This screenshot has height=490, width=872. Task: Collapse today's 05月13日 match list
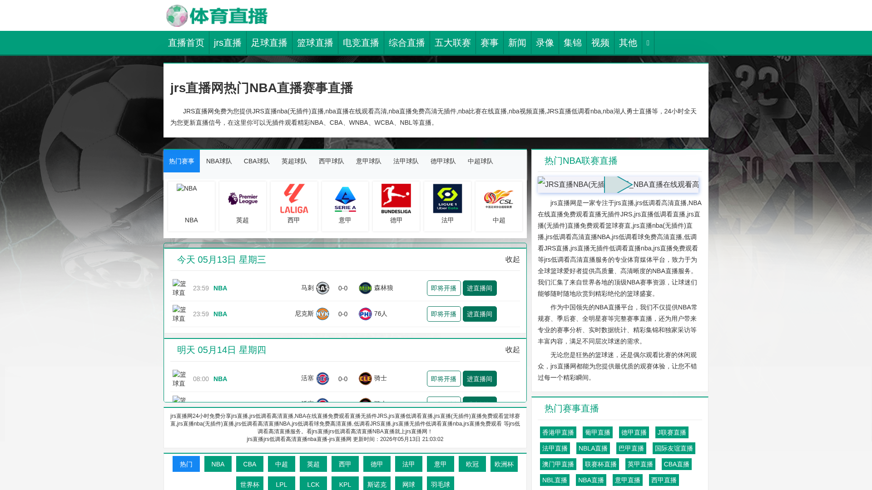coord(512,260)
